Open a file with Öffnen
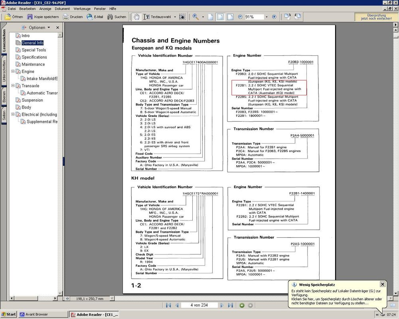 point(14,17)
